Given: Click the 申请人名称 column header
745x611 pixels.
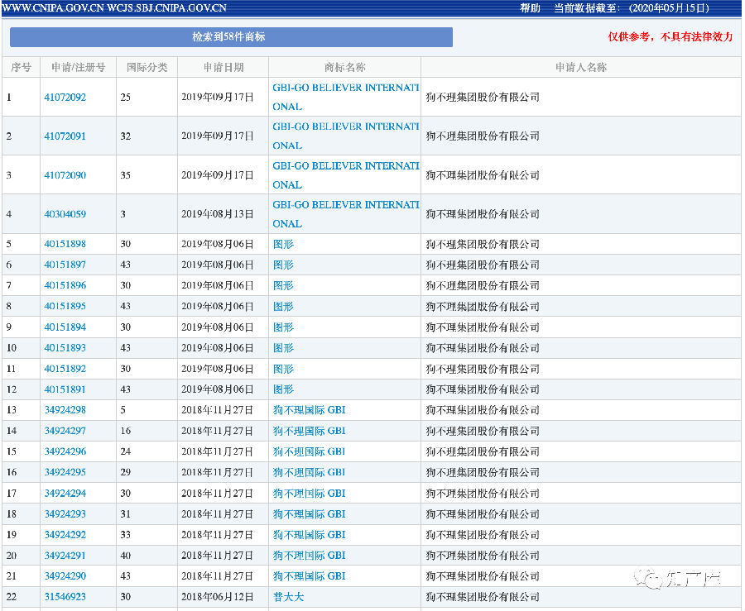Looking at the screenshot, I should point(581,68).
